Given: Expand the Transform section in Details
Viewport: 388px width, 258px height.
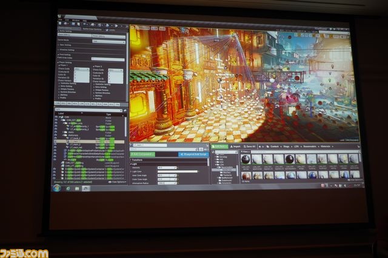Looking at the screenshot, I should (x=131, y=160).
